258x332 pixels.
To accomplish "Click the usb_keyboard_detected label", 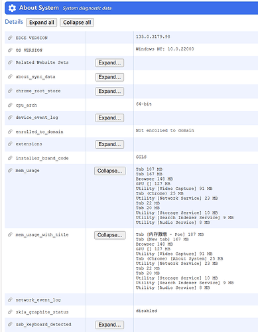I will (x=43, y=324).
